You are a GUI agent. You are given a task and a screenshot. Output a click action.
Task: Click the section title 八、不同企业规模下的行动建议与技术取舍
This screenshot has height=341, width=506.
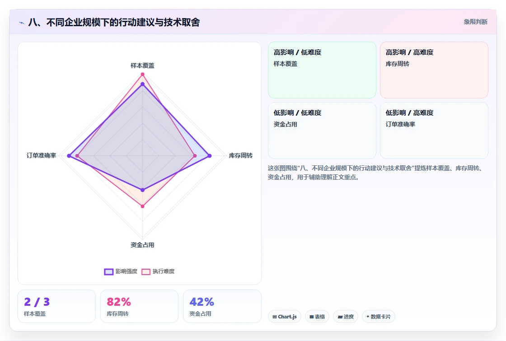[114, 22]
